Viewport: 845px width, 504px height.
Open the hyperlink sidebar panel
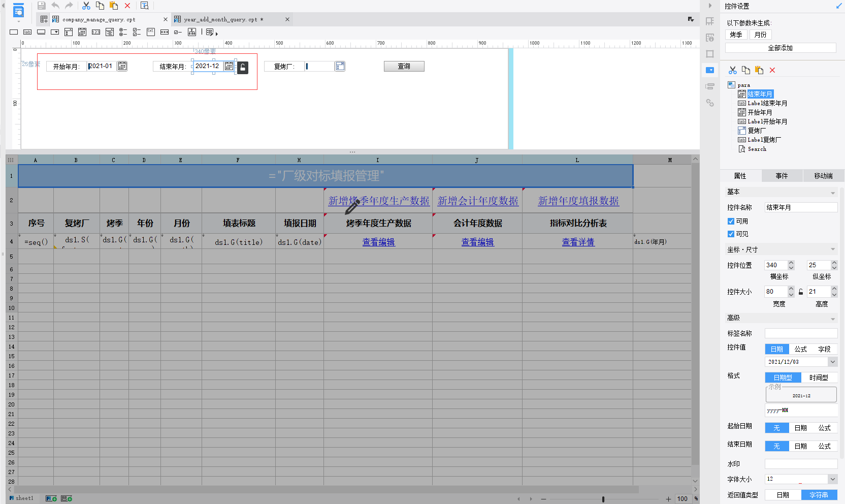[x=710, y=103]
